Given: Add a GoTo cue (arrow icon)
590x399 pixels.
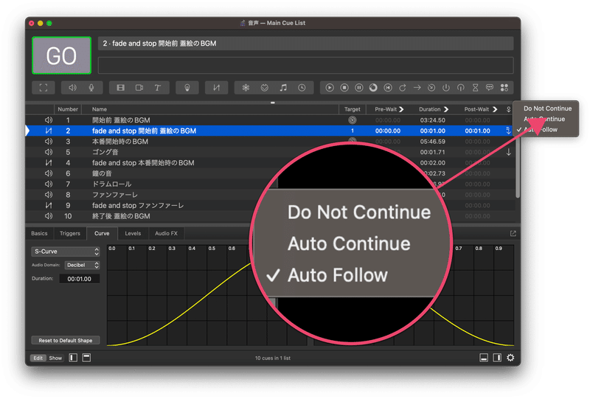Looking at the screenshot, I should [x=417, y=88].
